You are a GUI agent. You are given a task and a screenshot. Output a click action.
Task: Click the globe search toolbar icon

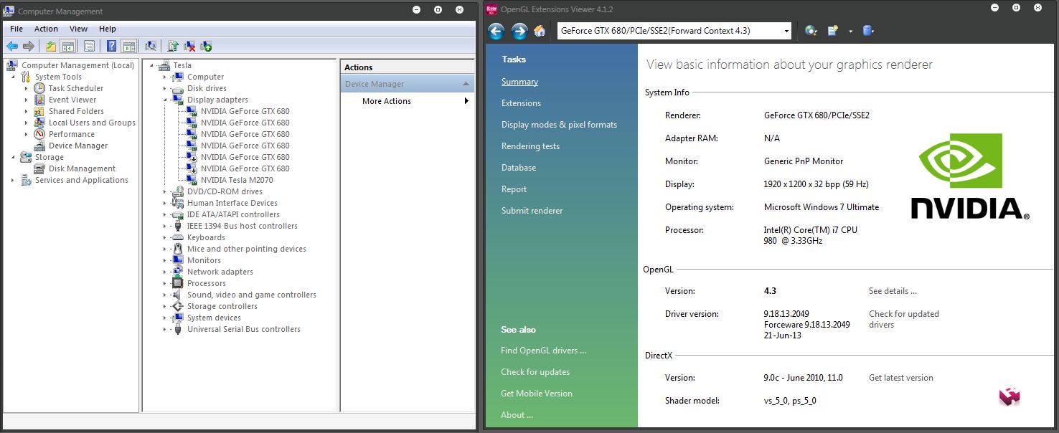[x=811, y=31]
